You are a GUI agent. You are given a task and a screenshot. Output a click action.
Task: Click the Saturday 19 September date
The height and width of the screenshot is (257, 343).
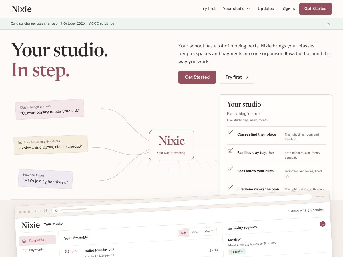coord(306,210)
